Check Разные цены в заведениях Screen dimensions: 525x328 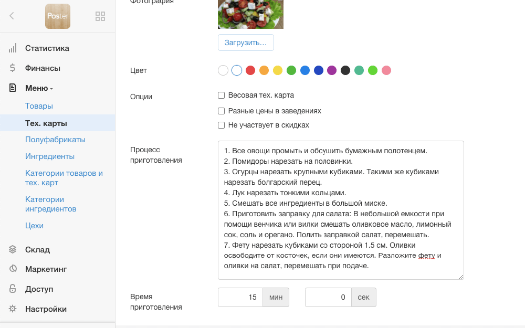coord(221,110)
